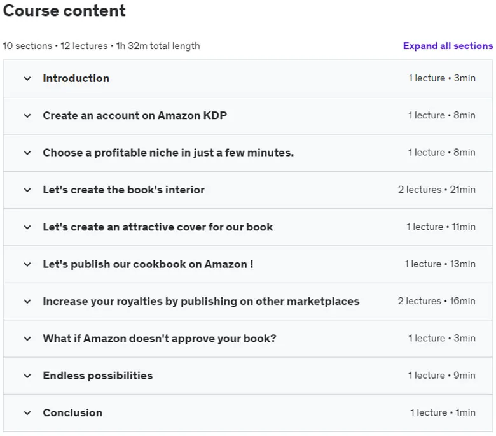Image resolution: width=496 pixels, height=436 pixels.
Task: Open Create an account on Amazon KDP title
Action: [x=135, y=116]
